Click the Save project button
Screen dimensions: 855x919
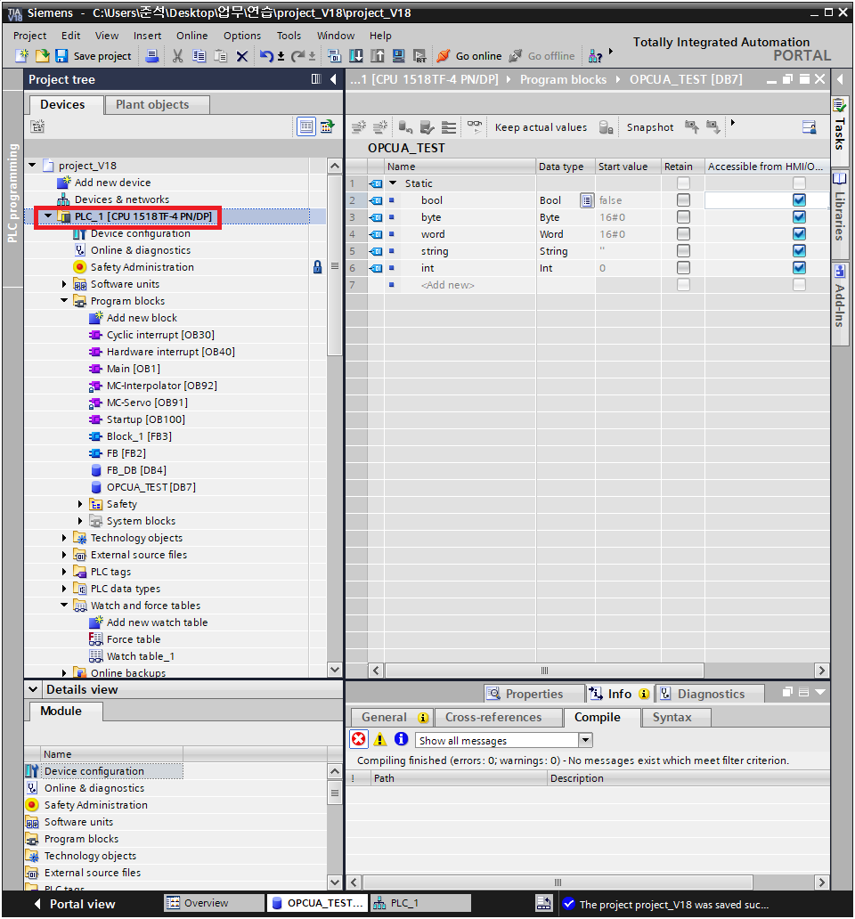(94, 56)
